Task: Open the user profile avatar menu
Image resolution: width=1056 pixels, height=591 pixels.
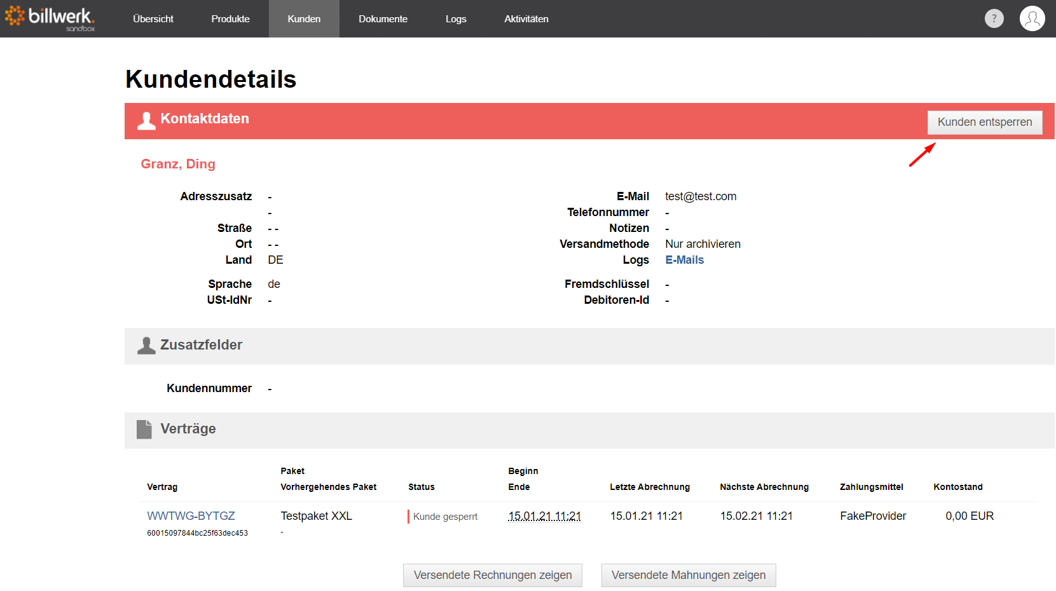Action: [x=1032, y=18]
